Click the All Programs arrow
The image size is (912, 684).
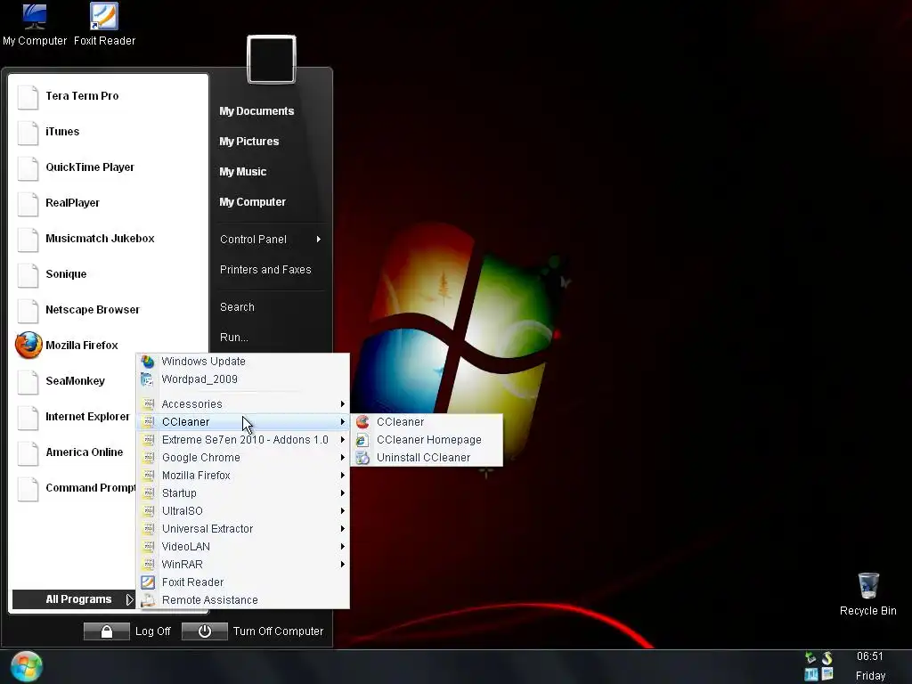click(x=130, y=599)
